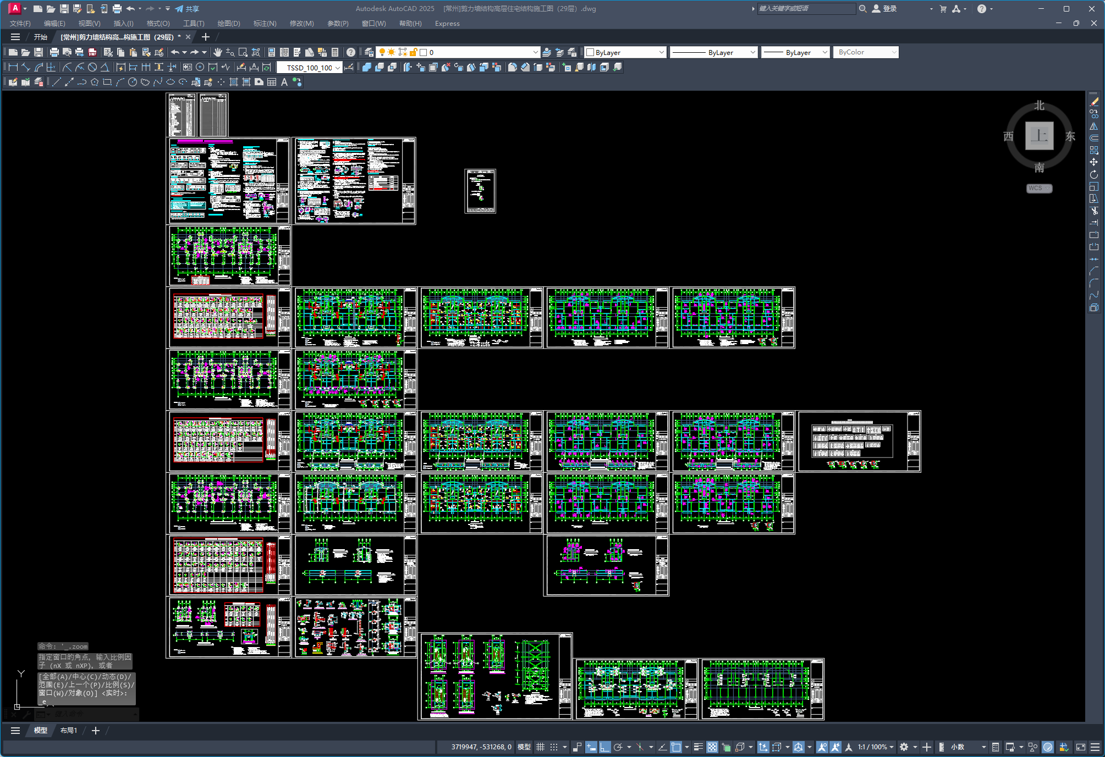Open the Layer Properties manager icon

[369, 52]
